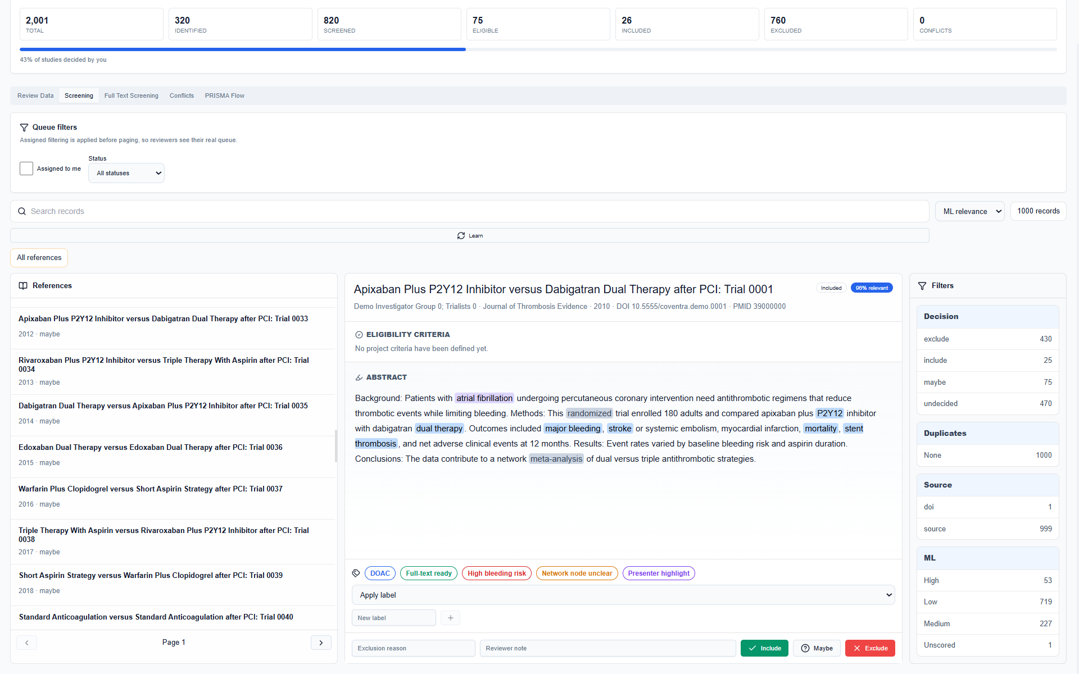
Task: Open the Apply label dropdown
Action: click(623, 595)
